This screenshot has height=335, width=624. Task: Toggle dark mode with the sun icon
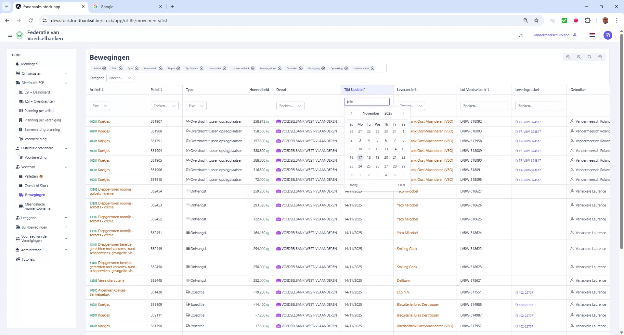[x=521, y=35]
